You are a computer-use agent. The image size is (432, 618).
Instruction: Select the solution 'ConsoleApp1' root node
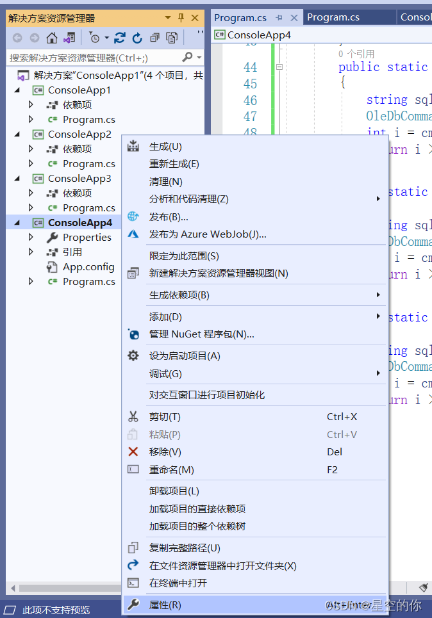pos(110,76)
